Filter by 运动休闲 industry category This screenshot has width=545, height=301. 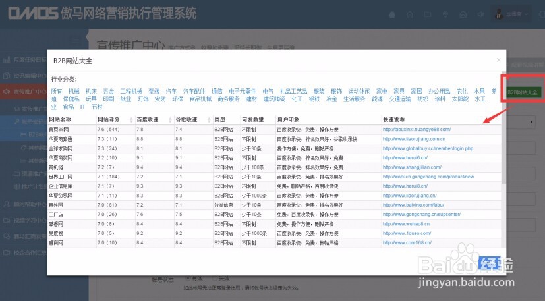[x=359, y=91]
